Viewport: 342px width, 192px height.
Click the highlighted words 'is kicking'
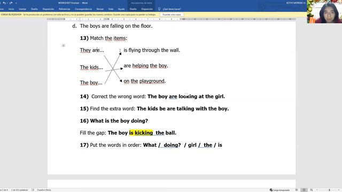point(141,133)
